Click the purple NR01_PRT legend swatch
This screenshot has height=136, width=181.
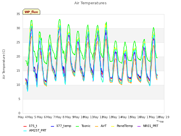[x=139, y=126]
